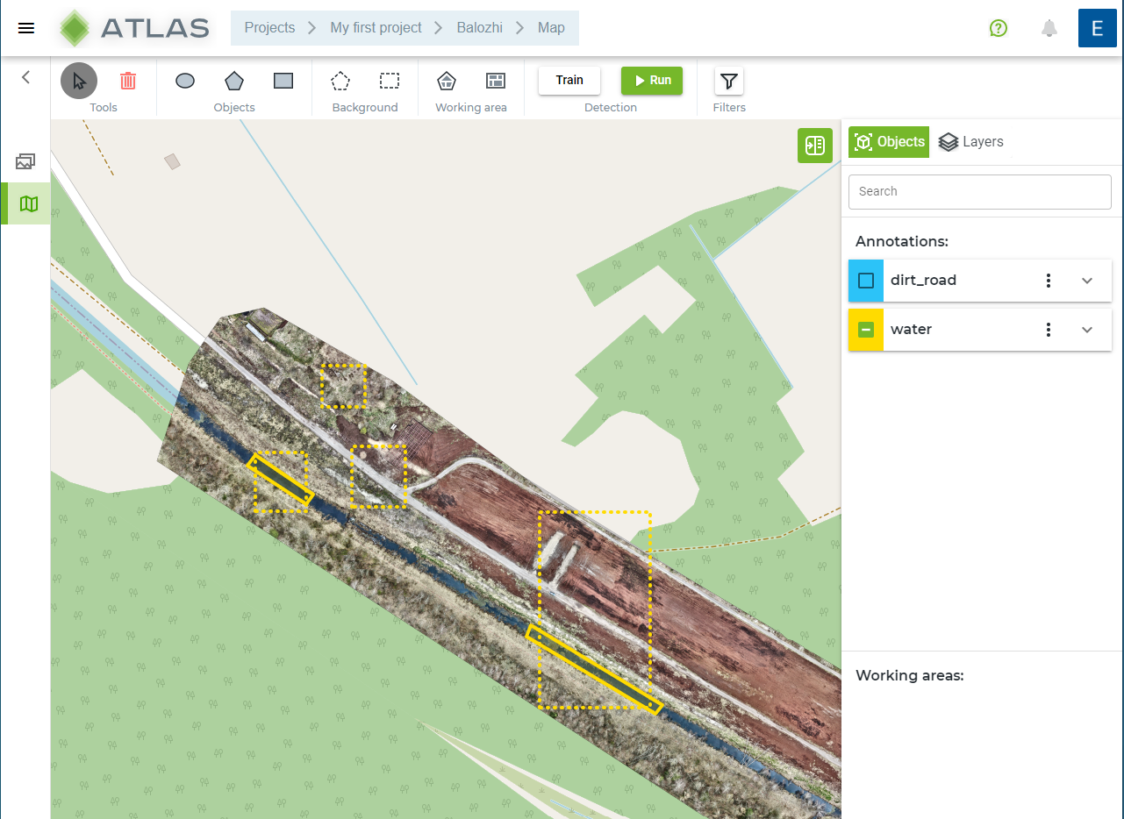Select the small water polygon on the canal
1124x819 pixels.
click(x=280, y=479)
